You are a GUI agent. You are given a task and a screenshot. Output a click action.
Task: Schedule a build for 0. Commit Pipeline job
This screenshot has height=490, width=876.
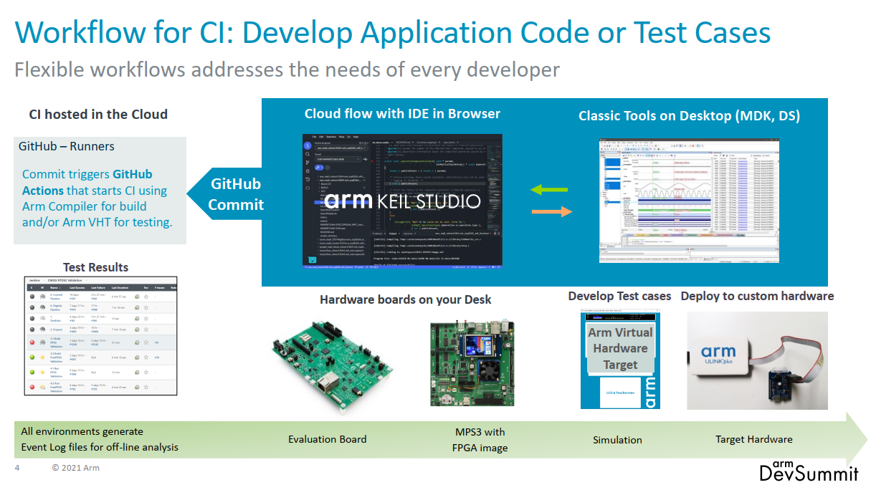pyautogui.click(x=137, y=297)
